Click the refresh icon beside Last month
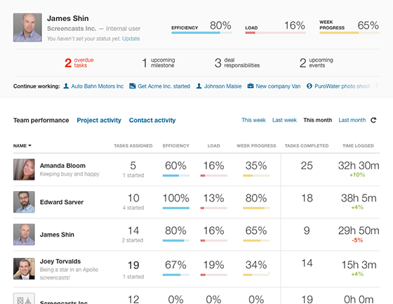 click(x=373, y=120)
